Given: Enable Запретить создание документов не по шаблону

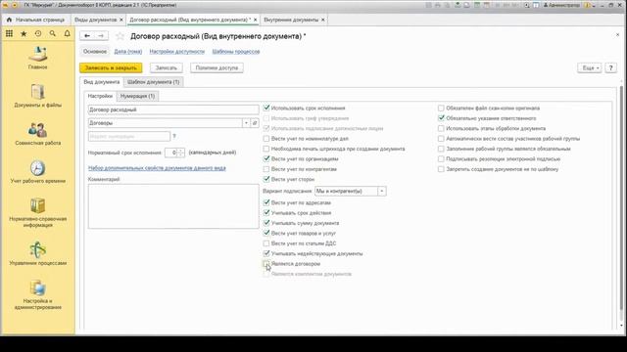Looking at the screenshot, I should (441, 169).
